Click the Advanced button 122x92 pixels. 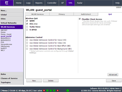pyautogui.click(x=113, y=74)
